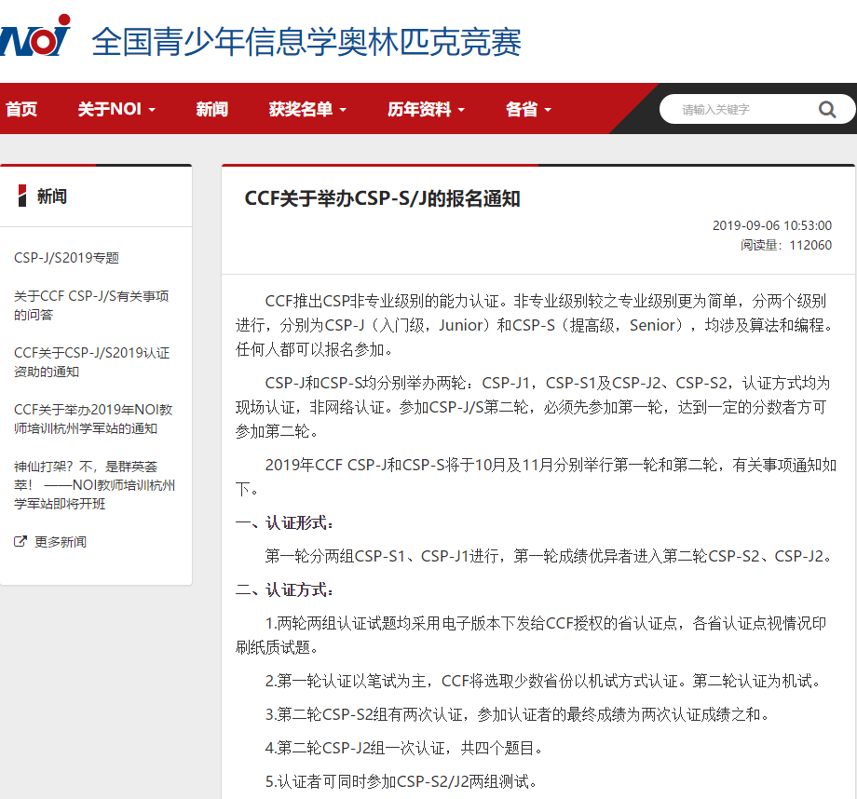Click the external link icon beside 更多新闻
The height and width of the screenshot is (799, 857).
[20, 542]
